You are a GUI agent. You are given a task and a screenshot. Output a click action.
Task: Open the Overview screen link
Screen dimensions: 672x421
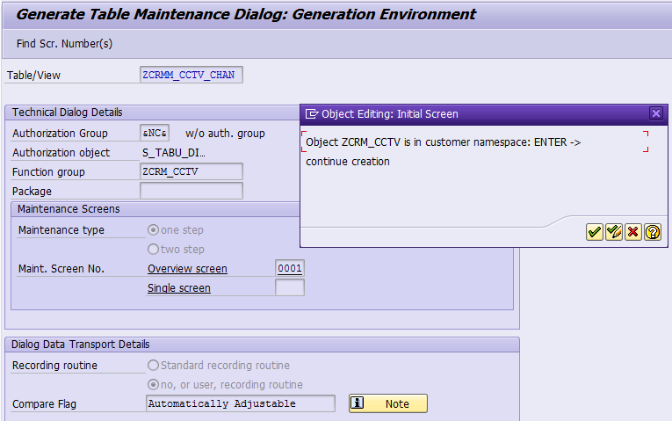(x=187, y=269)
